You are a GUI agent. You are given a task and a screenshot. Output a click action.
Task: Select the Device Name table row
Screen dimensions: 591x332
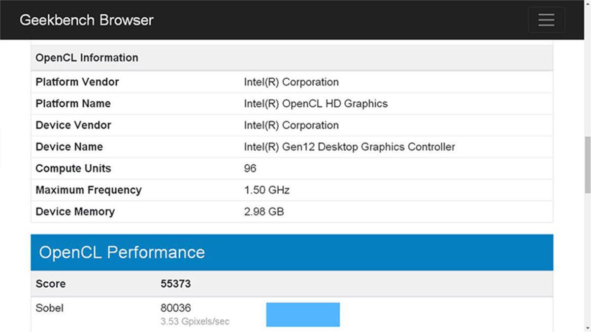pos(197,147)
